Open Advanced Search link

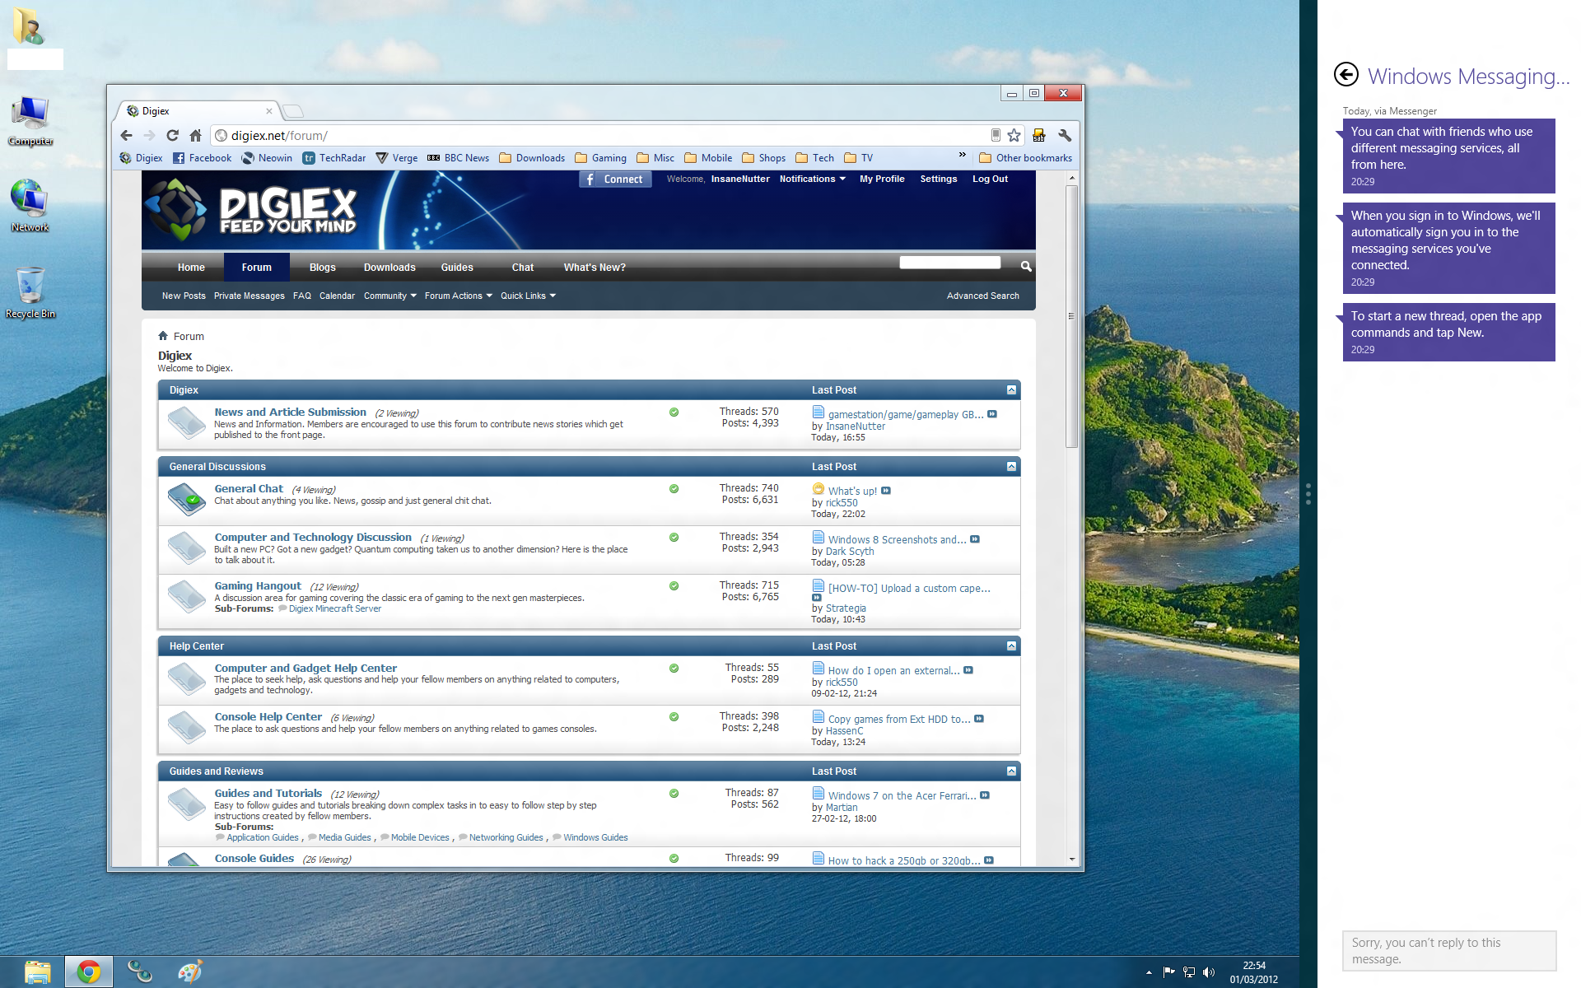(x=982, y=296)
